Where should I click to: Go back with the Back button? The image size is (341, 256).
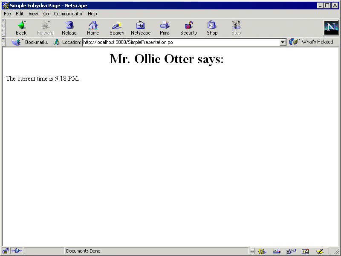coord(21,28)
